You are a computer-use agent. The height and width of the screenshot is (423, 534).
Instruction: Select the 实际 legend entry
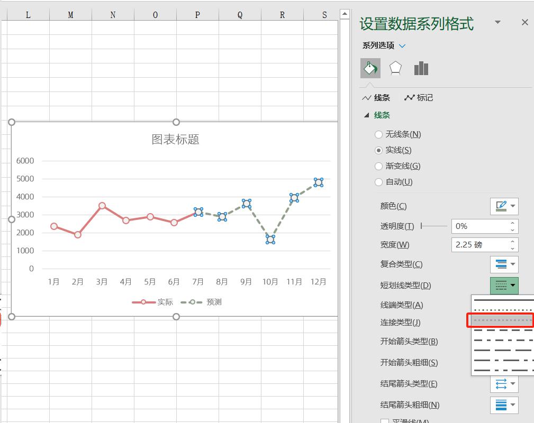click(x=152, y=302)
